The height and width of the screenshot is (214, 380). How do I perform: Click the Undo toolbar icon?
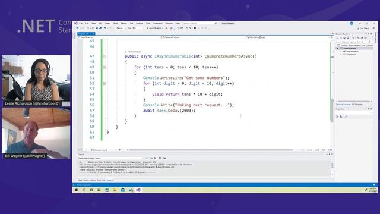(105, 28)
